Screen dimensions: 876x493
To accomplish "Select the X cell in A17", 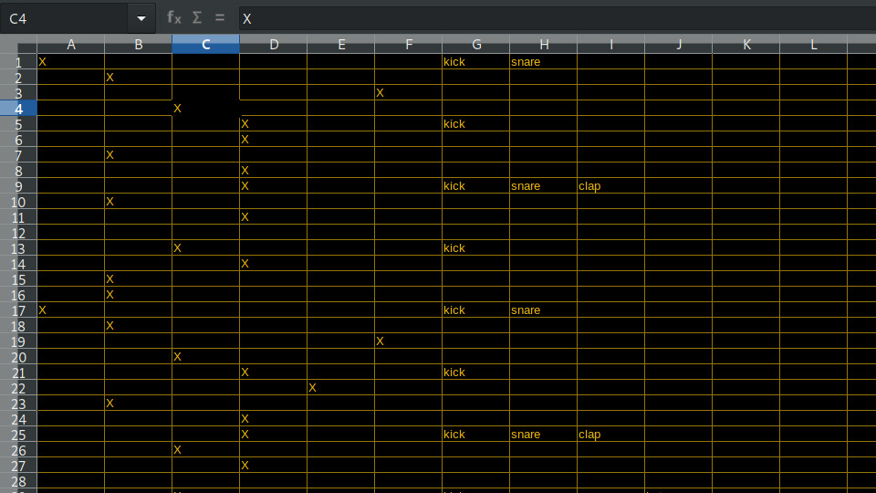I will pos(70,310).
